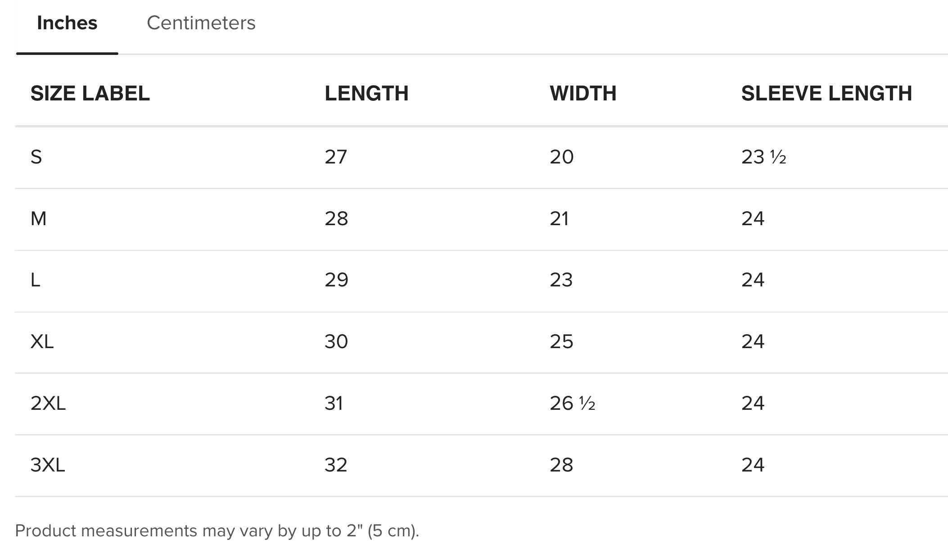The height and width of the screenshot is (553, 948).
Task: Click the 26 ½ width value
Action: point(572,403)
